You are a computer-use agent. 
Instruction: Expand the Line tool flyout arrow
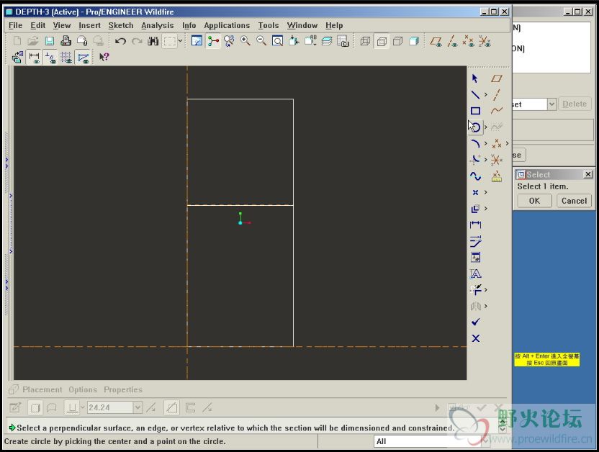[x=486, y=94]
